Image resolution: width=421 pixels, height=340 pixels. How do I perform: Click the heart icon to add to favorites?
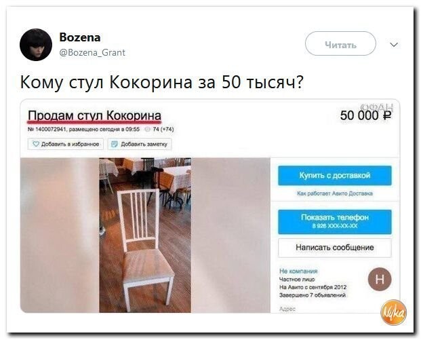click(36, 144)
